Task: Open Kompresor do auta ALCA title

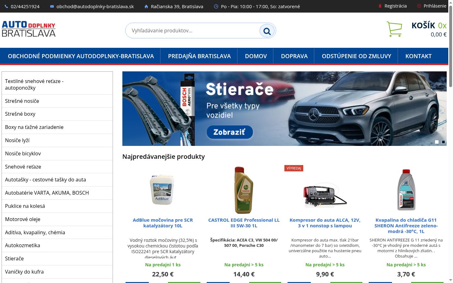Action: click(x=325, y=223)
